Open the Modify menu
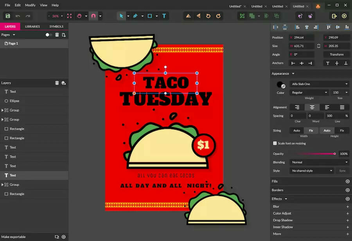The image size is (352, 241). coord(30,5)
